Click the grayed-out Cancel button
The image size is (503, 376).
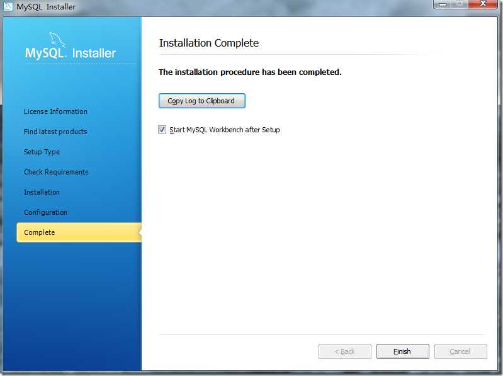click(460, 351)
